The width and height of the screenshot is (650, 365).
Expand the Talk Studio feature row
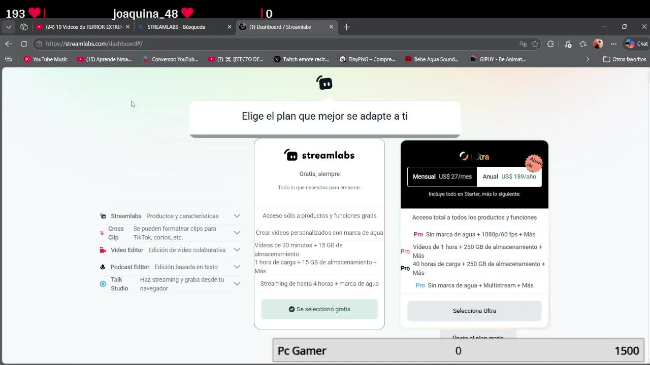click(x=237, y=284)
